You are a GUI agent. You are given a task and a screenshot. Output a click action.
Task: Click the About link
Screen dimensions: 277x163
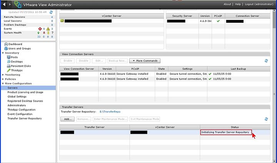[227, 4]
